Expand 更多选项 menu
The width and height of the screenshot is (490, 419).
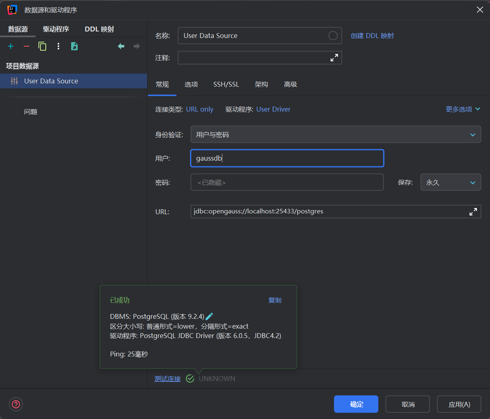point(463,109)
